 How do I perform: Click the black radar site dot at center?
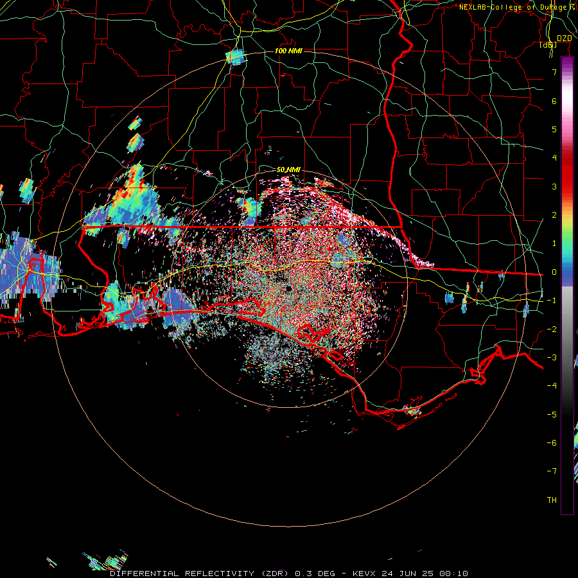tap(288, 288)
